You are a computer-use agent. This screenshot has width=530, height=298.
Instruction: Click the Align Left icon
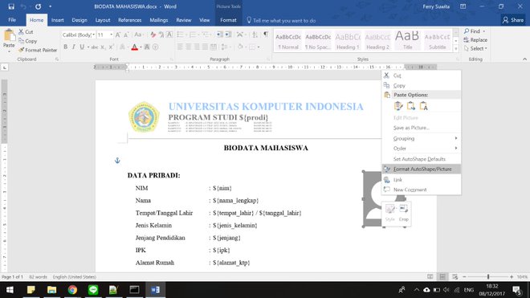tap(180, 47)
